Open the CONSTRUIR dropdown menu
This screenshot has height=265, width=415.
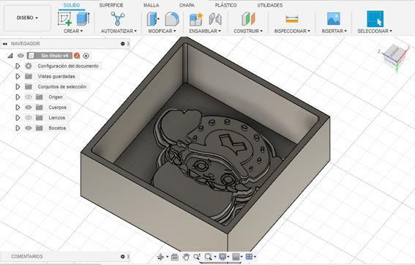coord(248,31)
